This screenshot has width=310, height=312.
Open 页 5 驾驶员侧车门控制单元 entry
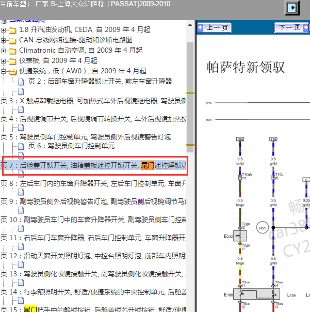(86, 137)
